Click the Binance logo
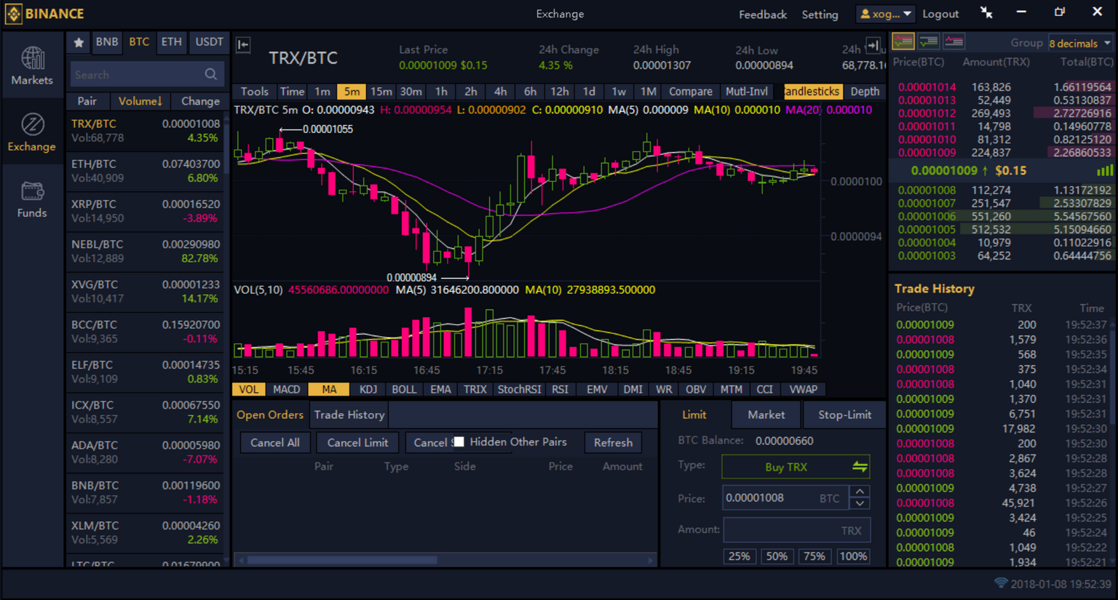This screenshot has width=1118, height=600. [x=45, y=13]
